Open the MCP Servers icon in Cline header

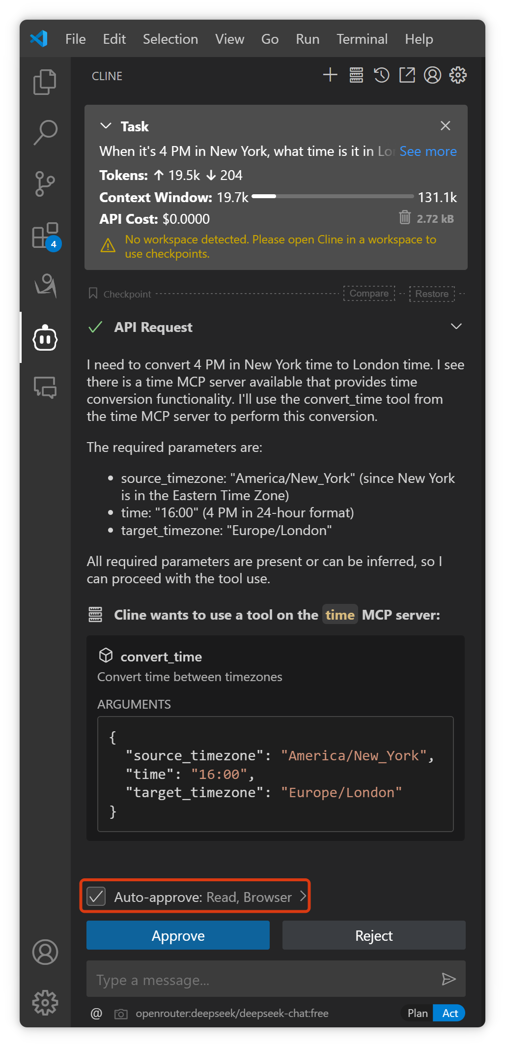(356, 75)
